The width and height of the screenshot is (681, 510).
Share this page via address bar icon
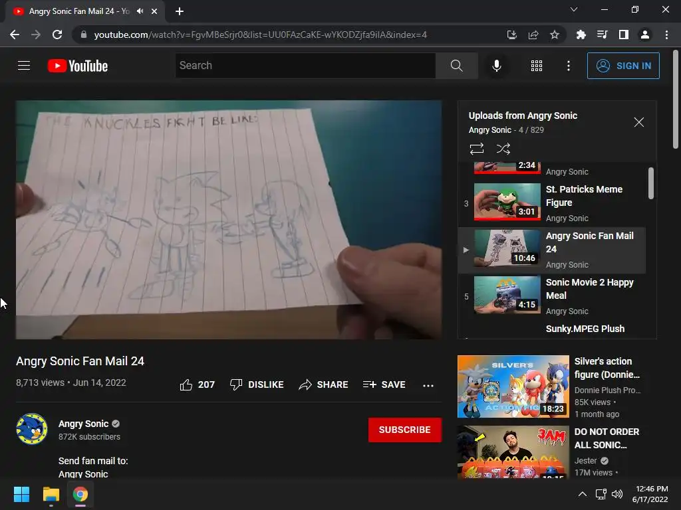pyautogui.click(x=533, y=35)
